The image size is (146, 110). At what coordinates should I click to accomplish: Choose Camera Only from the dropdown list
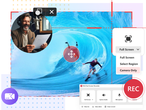point(128,70)
